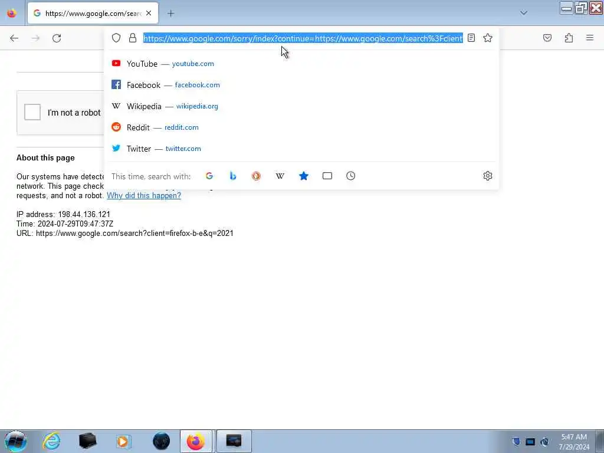Open the Why did this happen link

[144, 195]
